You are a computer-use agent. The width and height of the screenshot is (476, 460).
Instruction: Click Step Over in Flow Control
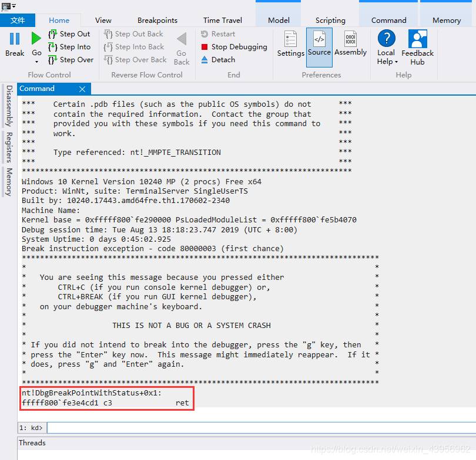[x=71, y=60]
